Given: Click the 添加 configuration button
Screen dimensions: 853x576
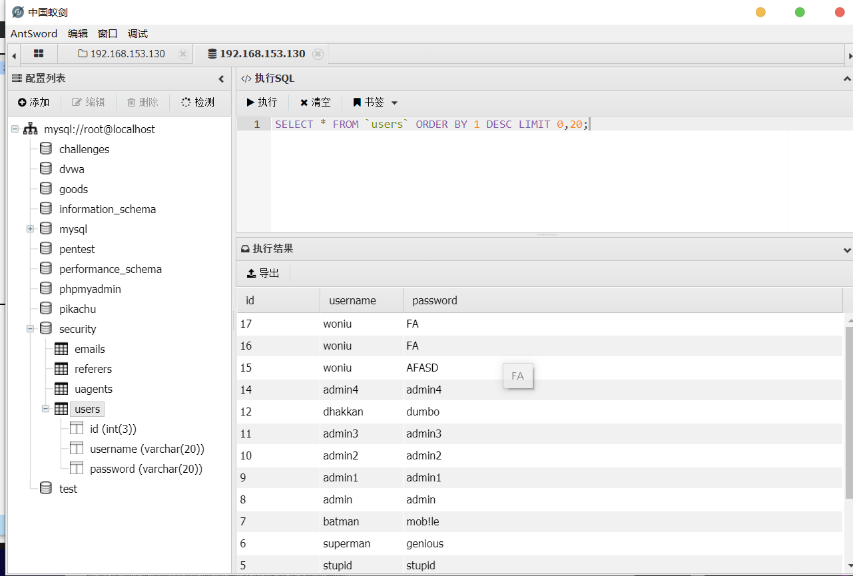Looking at the screenshot, I should (34, 102).
